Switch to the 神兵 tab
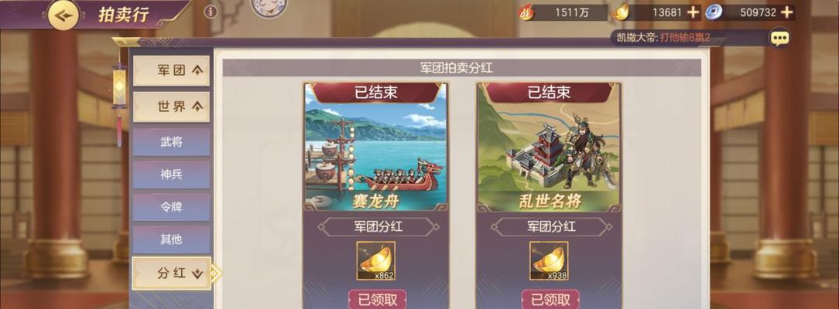839x309 pixels. coord(171,175)
